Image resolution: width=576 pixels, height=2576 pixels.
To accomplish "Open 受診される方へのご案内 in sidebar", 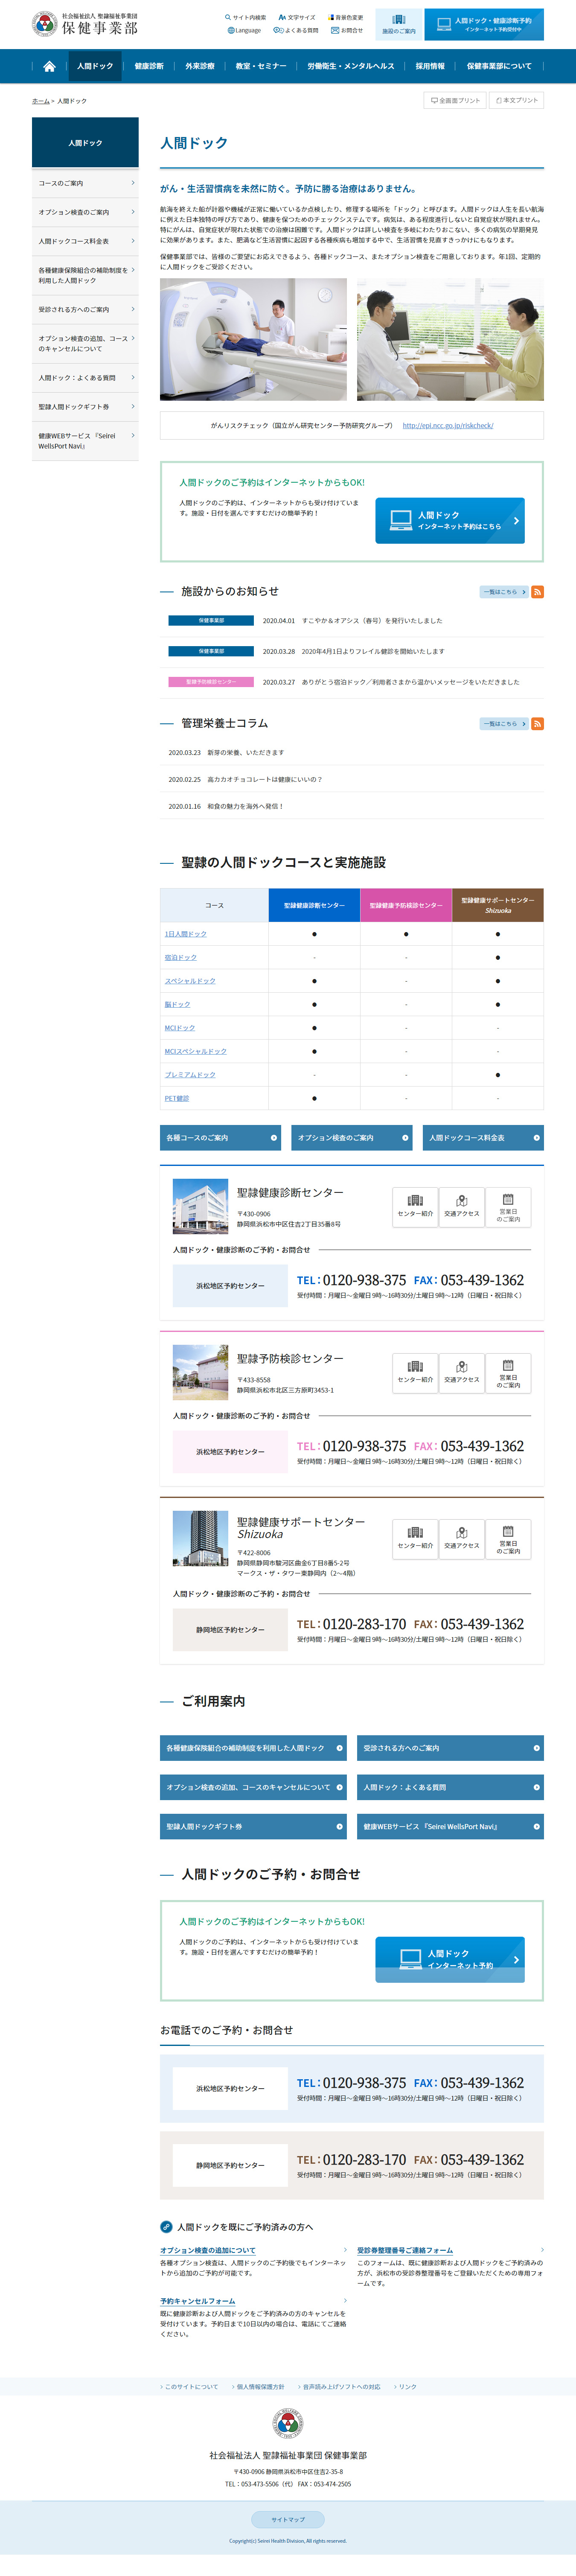I will pyautogui.click(x=85, y=309).
